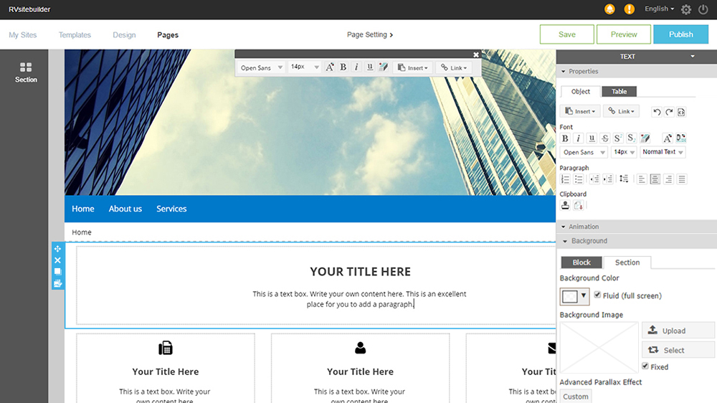This screenshot has height=403, width=717.
Task: Open the line spacing tool
Action: click(x=624, y=179)
